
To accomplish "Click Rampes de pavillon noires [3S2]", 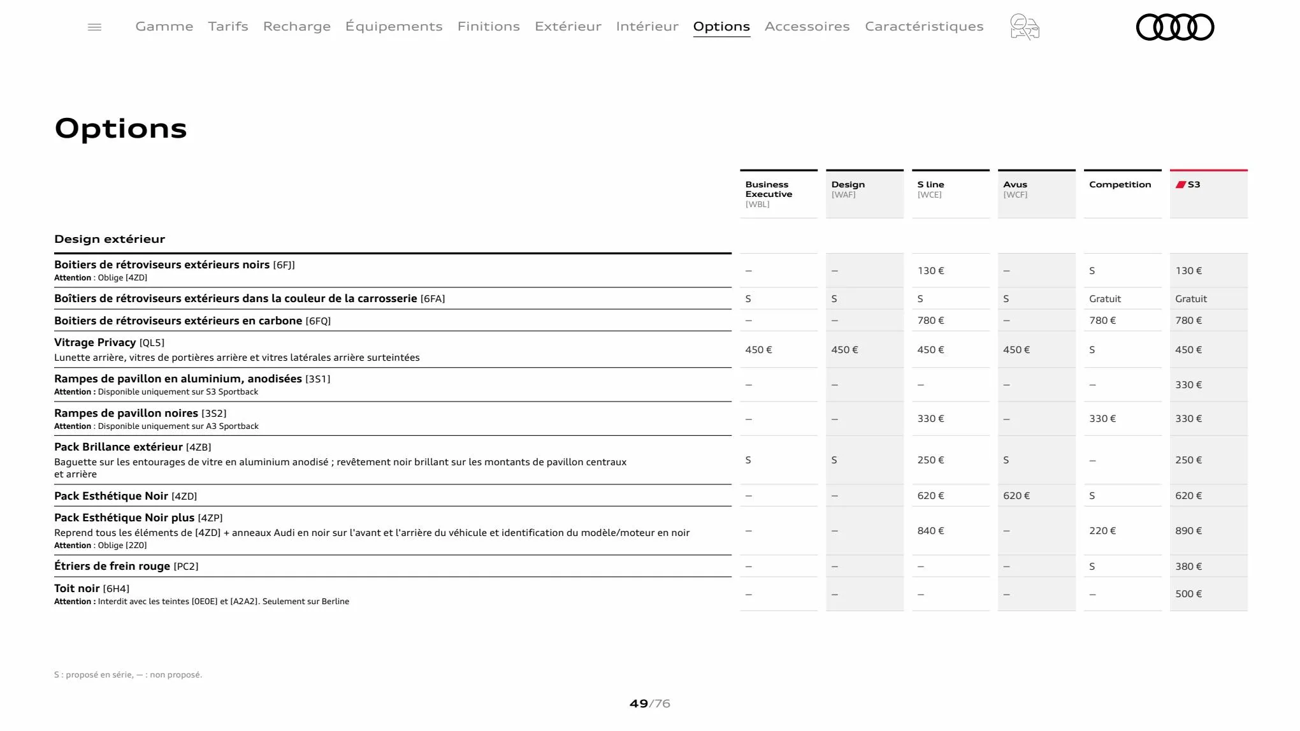I will [x=140, y=413].
